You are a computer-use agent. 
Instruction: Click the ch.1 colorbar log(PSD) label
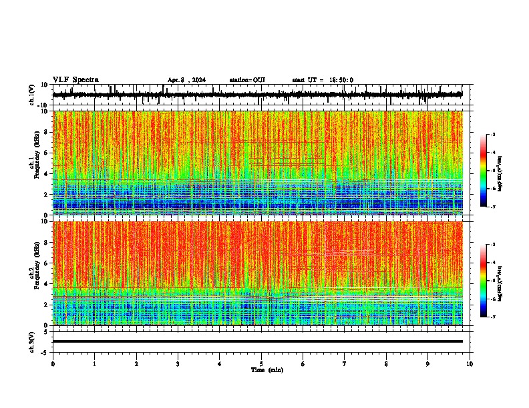[500, 174]
